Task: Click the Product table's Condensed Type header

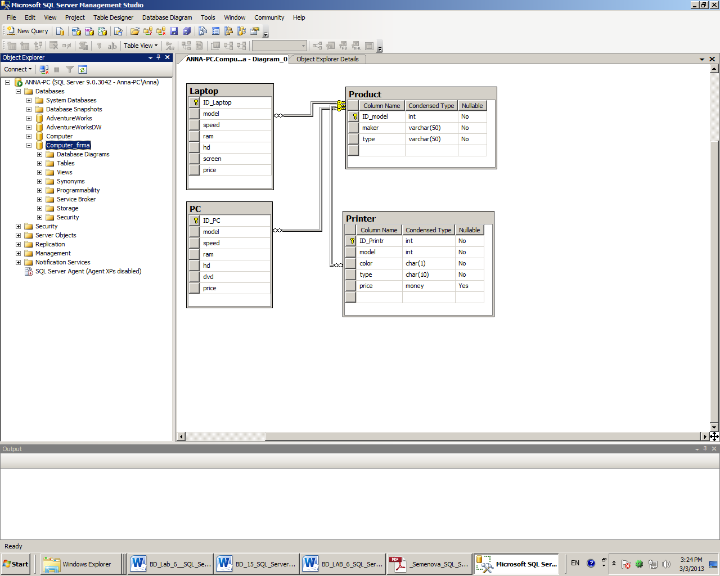Action: (x=431, y=106)
